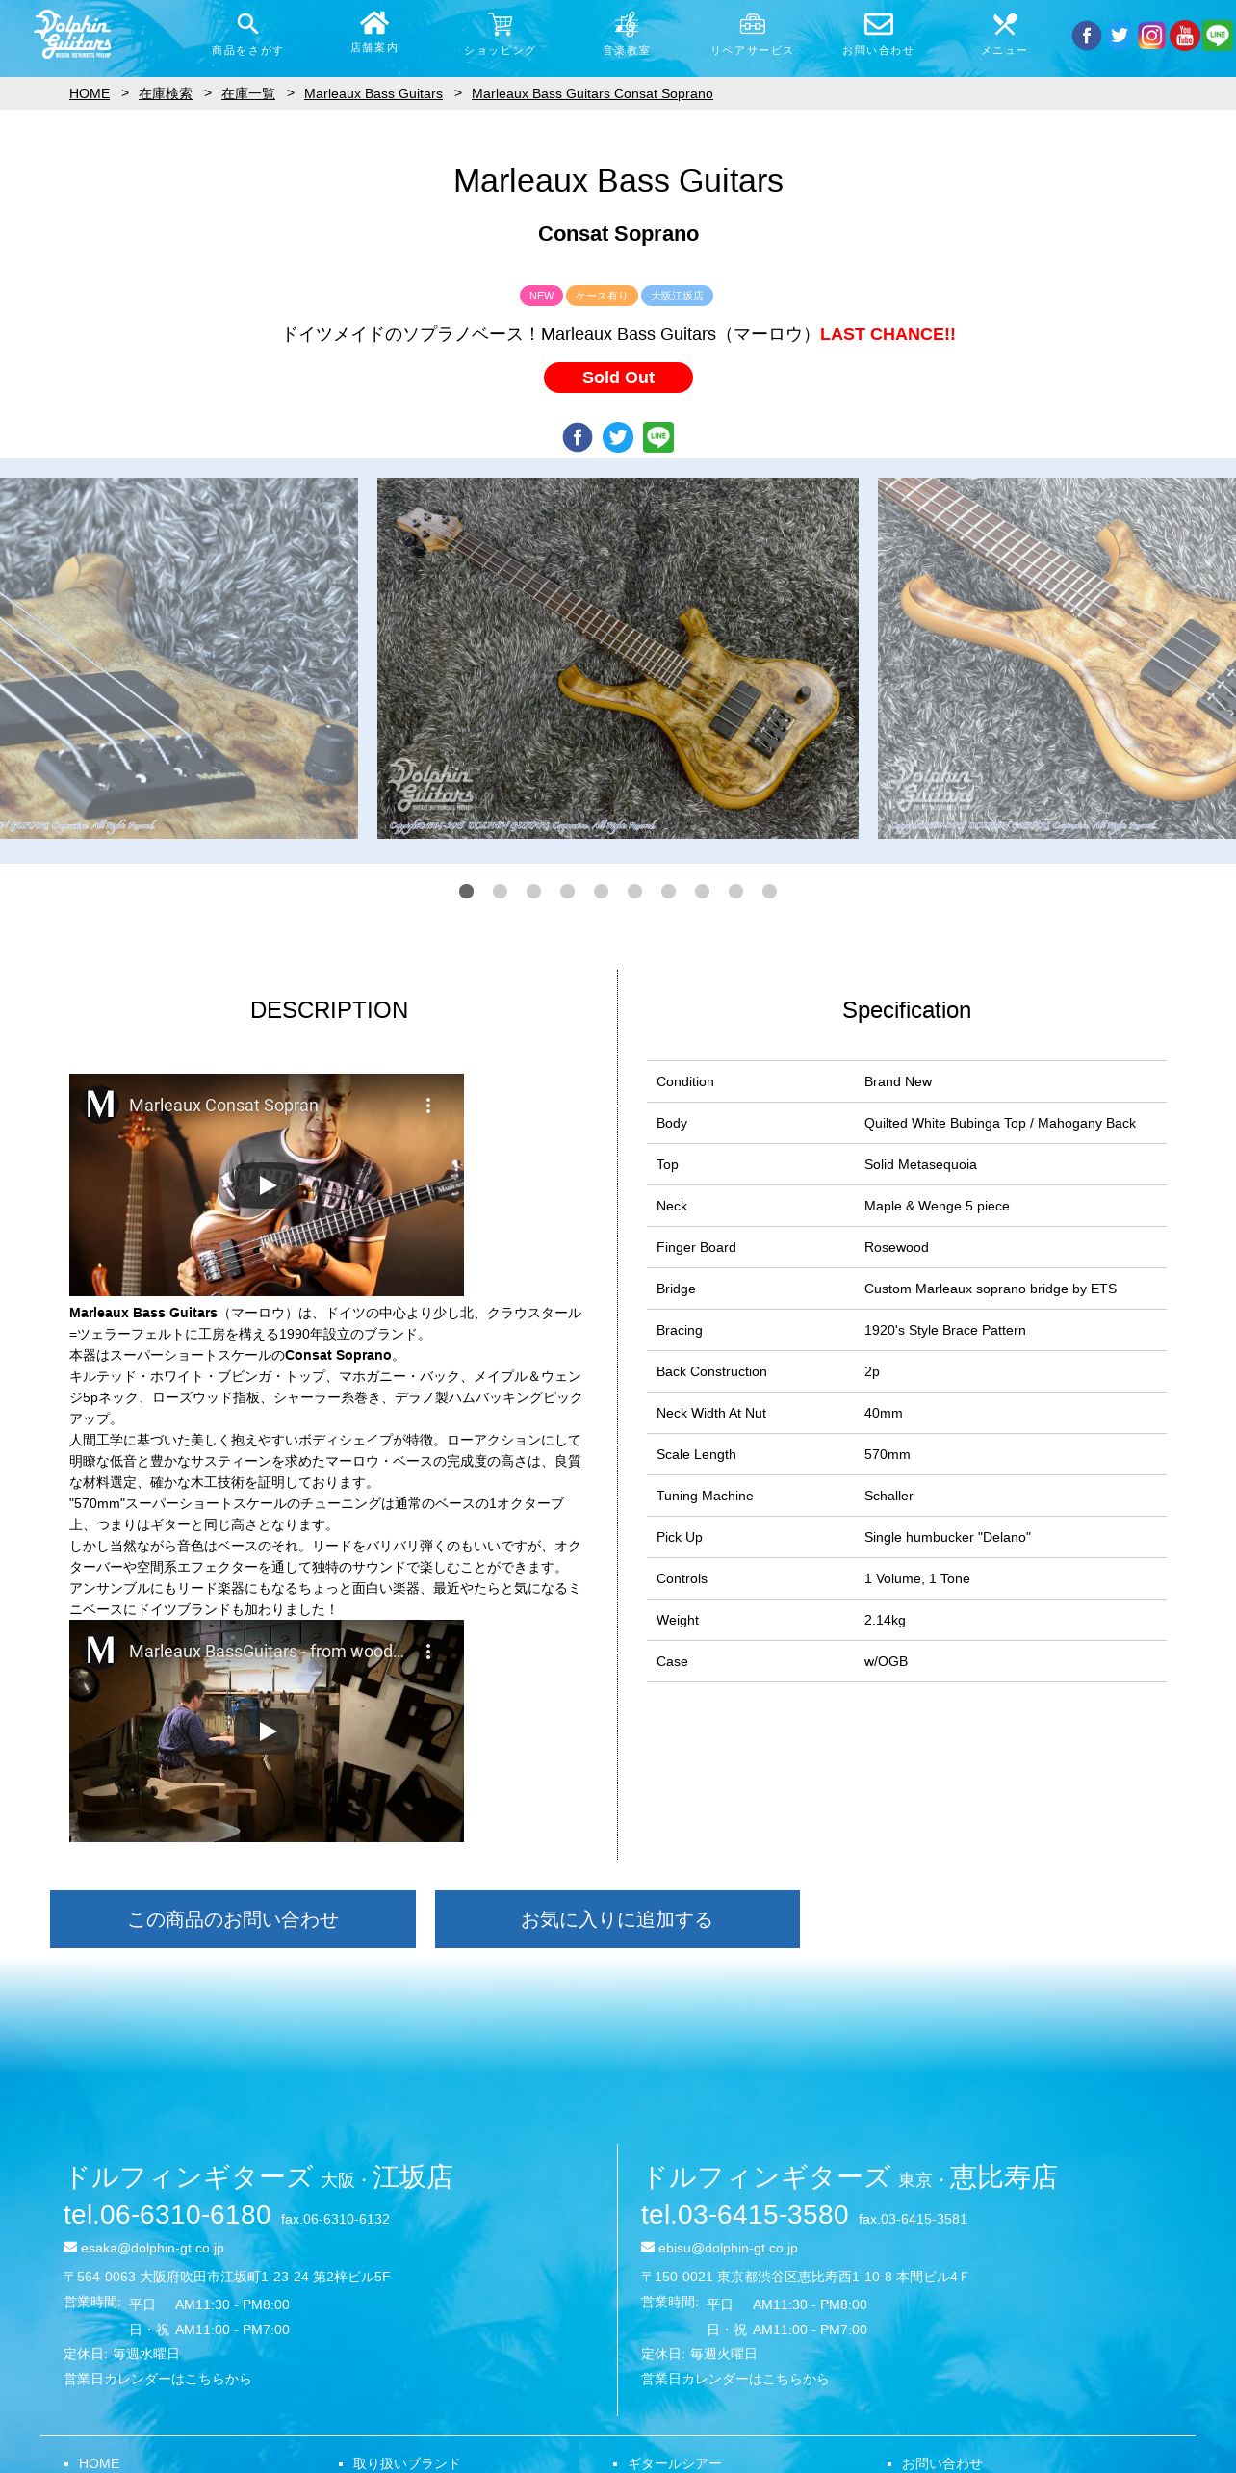The image size is (1236, 2473).
Task: Open 在庫検索 breadcrumb link
Action: coord(166,93)
